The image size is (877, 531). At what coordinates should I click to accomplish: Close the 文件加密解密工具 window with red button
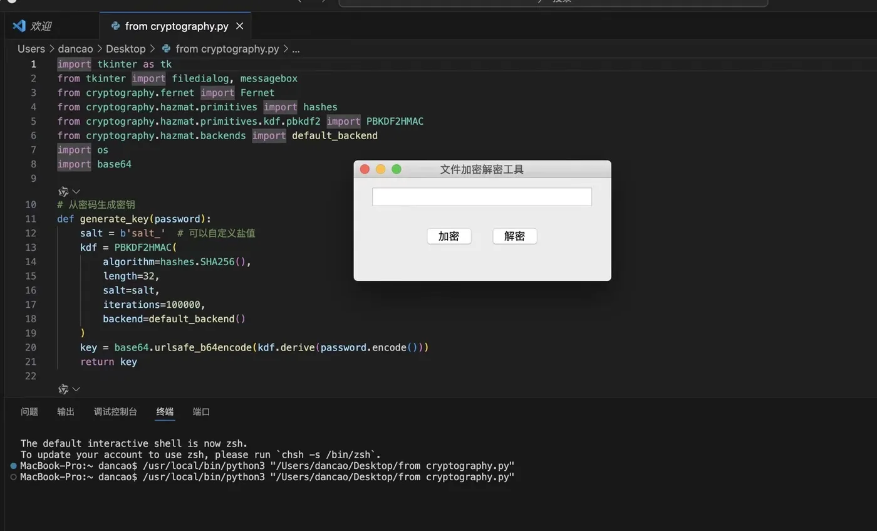pyautogui.click(x=365, y=169)
